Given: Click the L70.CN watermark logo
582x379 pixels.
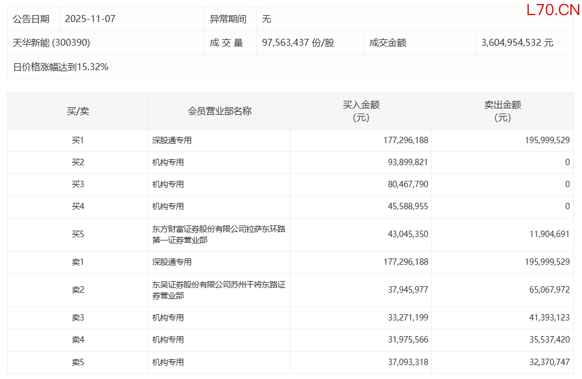Looking at the screenshot, I should [552, 10].
